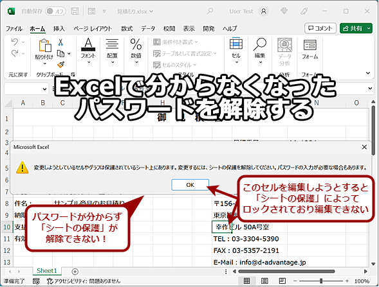
Task: Open the 配置 alignment menu
Action: click(x=112, y=51)
